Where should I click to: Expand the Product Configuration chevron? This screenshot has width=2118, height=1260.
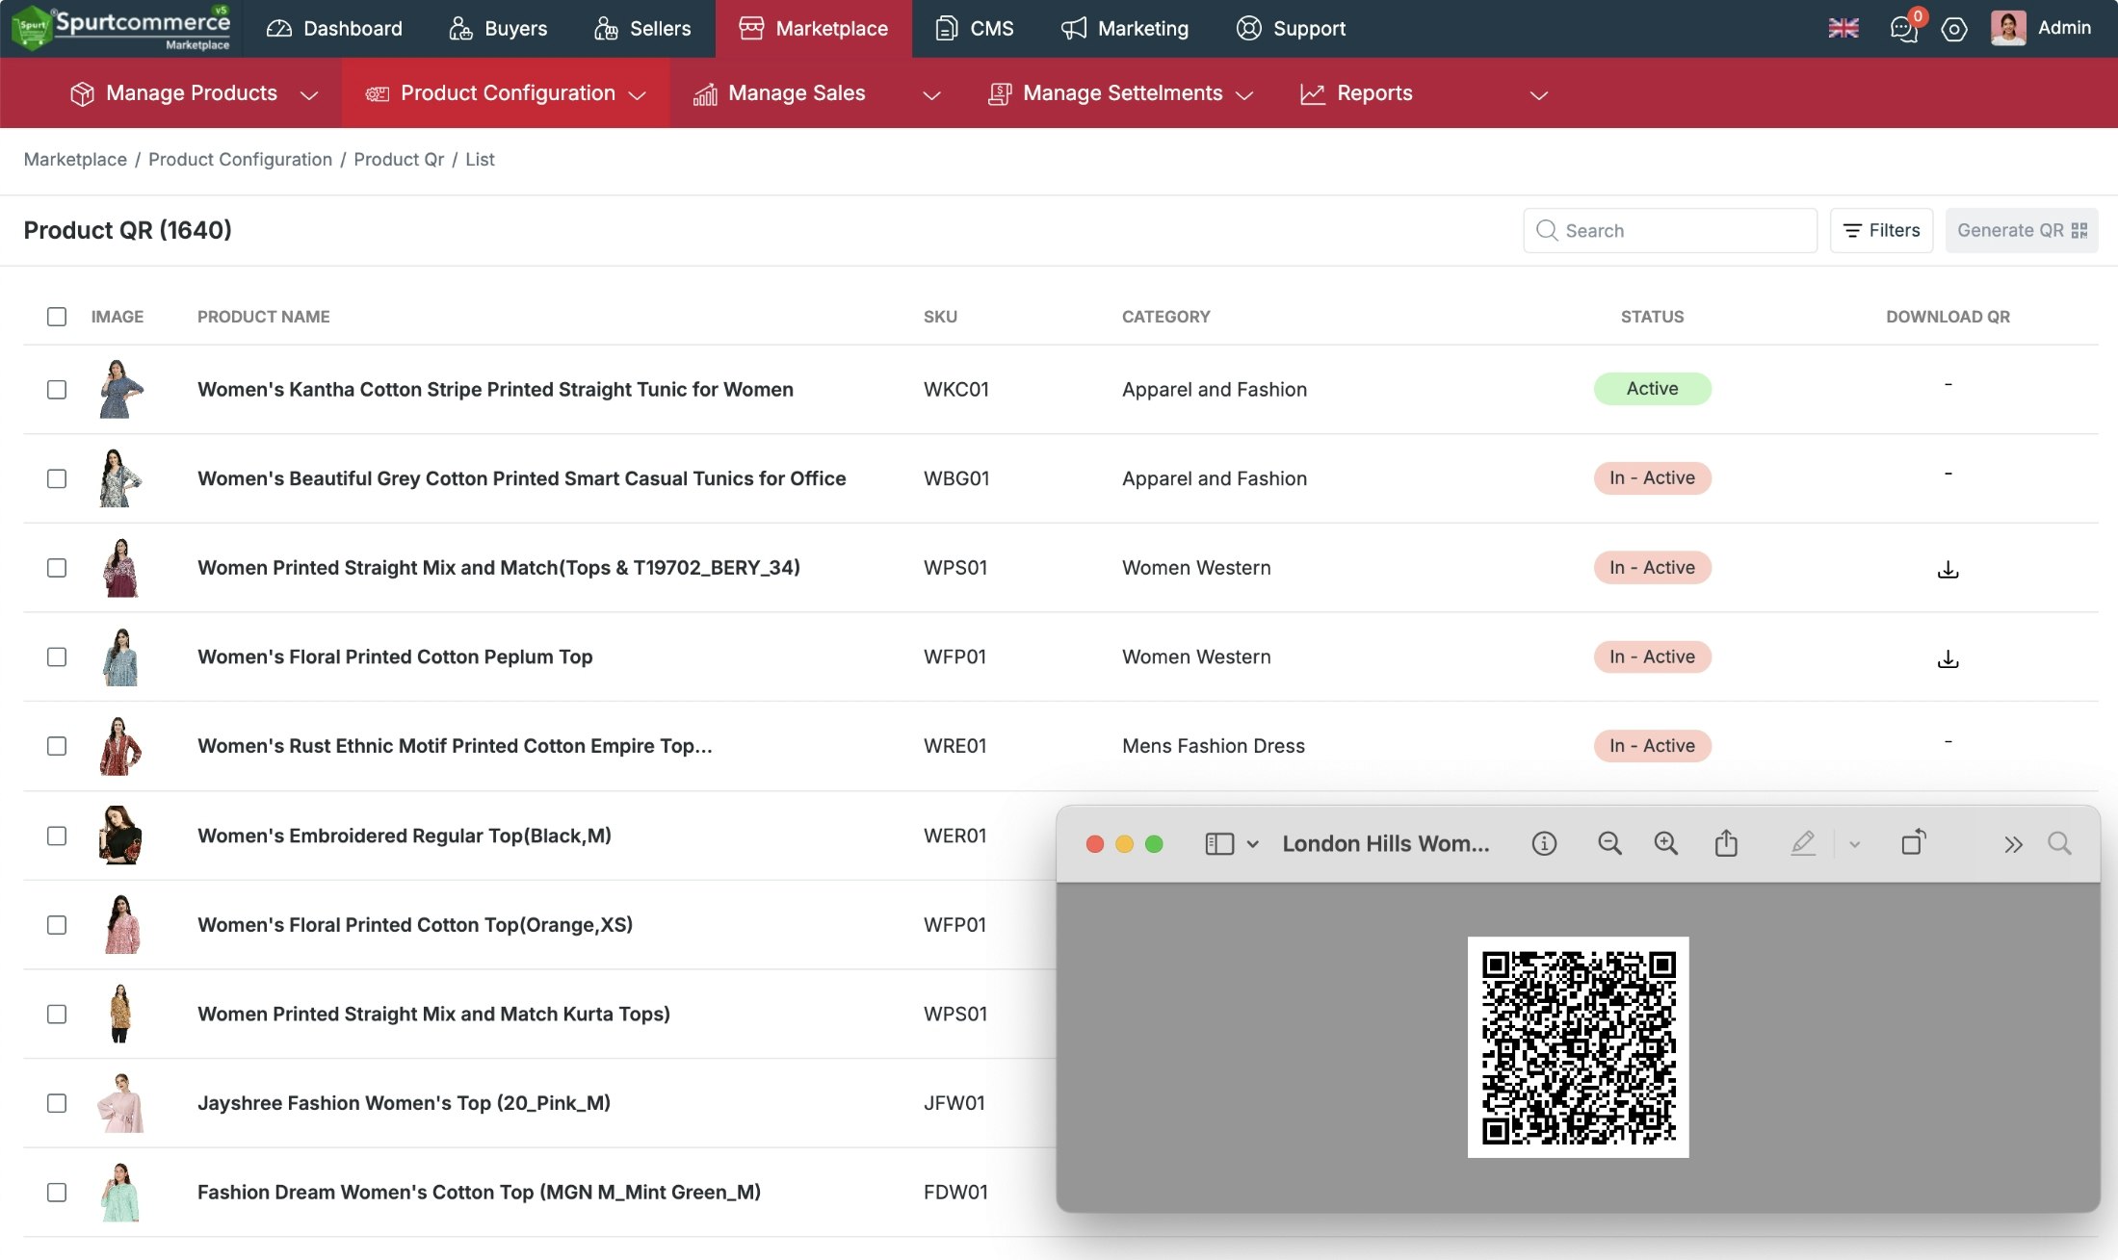(637, 95)
